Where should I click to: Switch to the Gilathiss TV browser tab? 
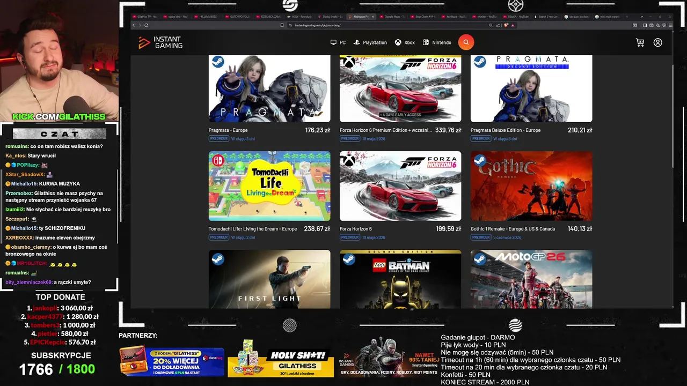pyautogui.click(x=147, y=17)
